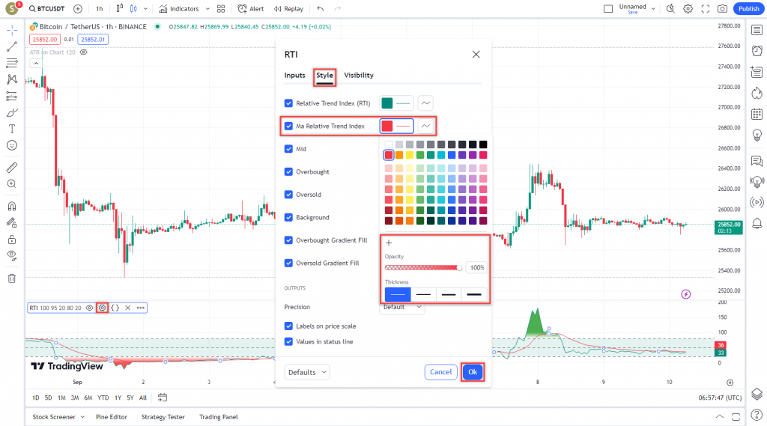This screenshot has height=426, width=767.
Task: Add symbol with plus icon next to BTCUSDT
Action: tap(78, 9)
